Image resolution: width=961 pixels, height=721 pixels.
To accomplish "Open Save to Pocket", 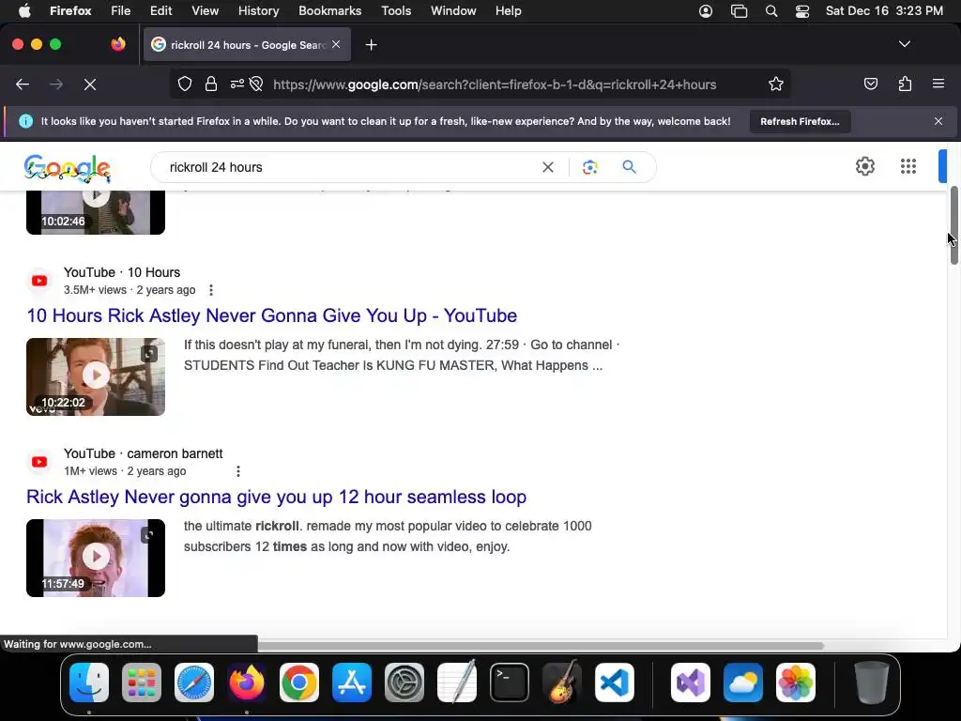I will pos(870,84).
